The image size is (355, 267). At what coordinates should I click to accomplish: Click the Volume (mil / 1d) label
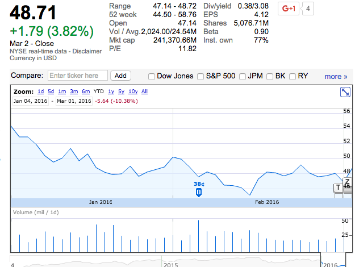click(x=36, y=212)
